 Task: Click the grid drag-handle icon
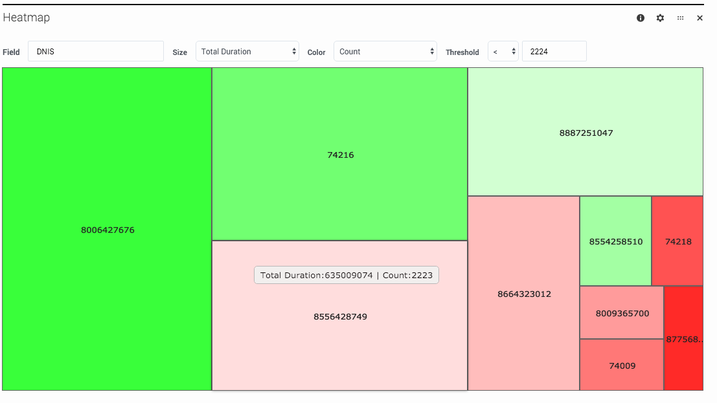[680, 18]
